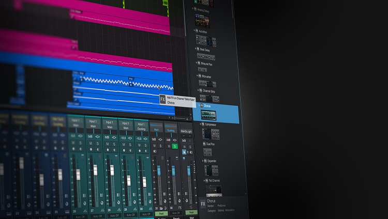Select Dual Pan in the effects browser
Viewport: 388px width, 219px height.
(211, 144)
